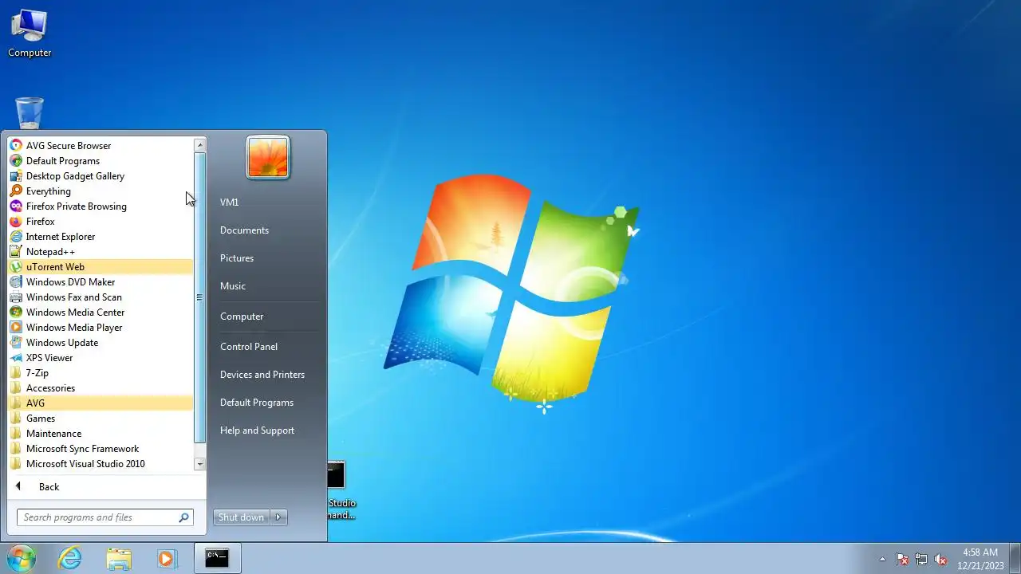Click the Show desktop strip
This screenshot has width=1021, height=574.
(x=1015, y=559)
